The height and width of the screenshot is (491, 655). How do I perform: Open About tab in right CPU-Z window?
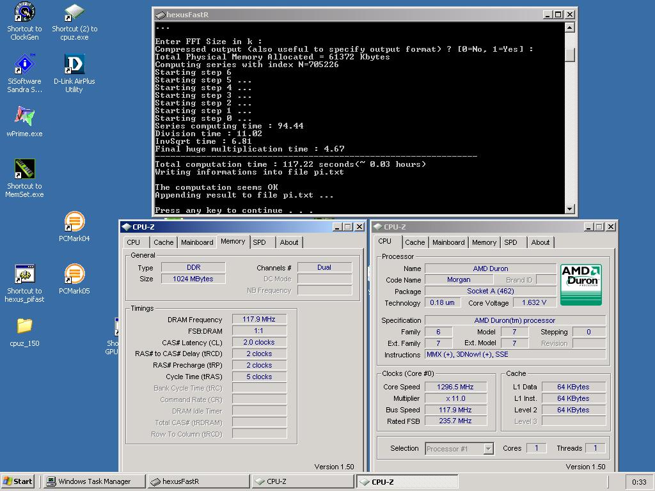click(x=541, y=242)
